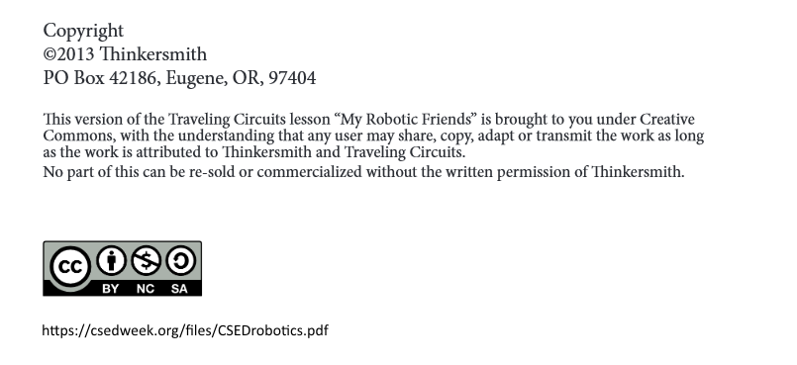Click the word Creative in first paragraph line

(x=667, y=120)
